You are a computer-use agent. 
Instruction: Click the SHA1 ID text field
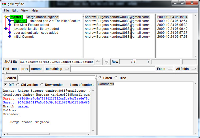pos(57,62)
